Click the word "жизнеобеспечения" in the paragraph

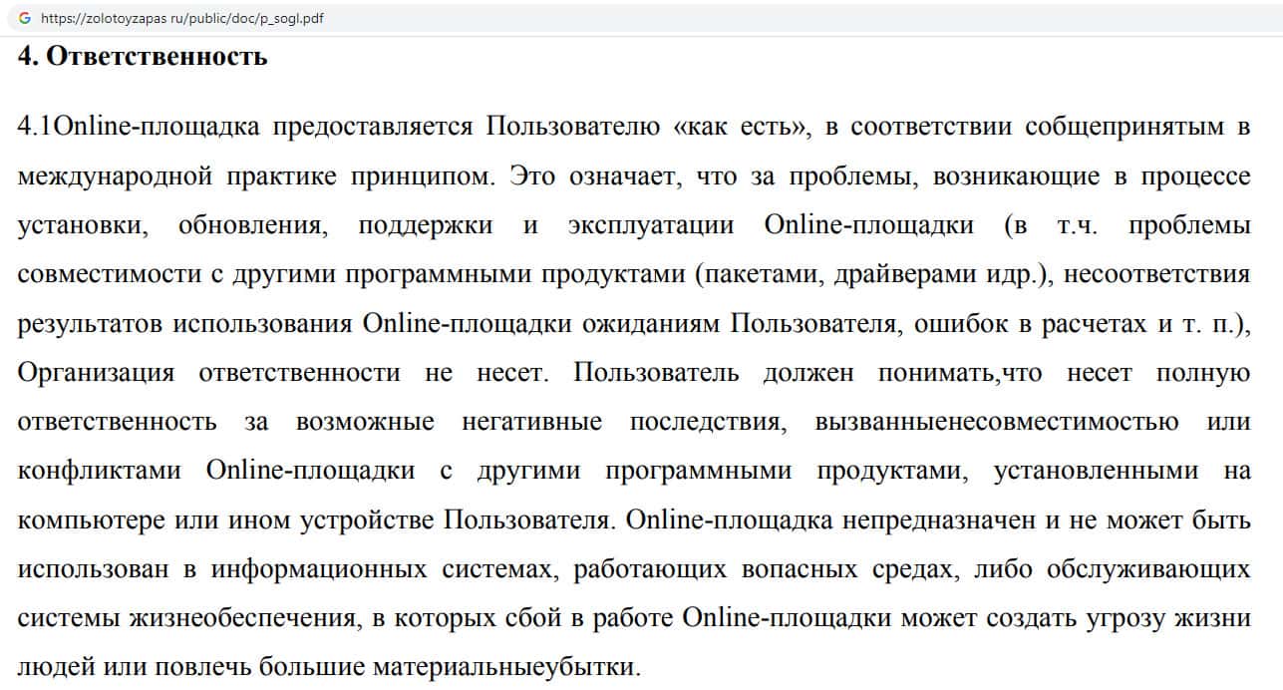[243, 618]
